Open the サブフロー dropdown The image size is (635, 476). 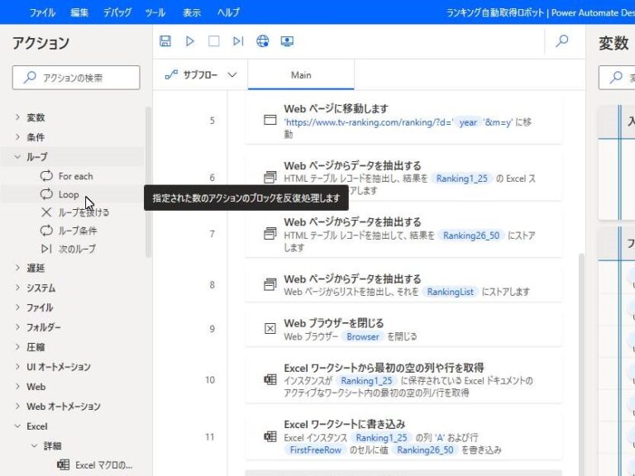tap(201, 75)
